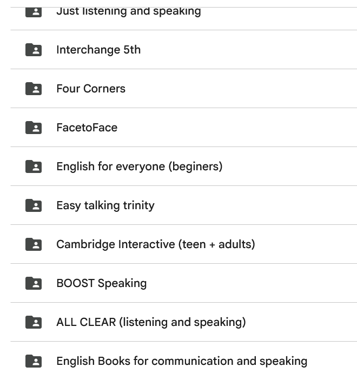
Task: Click the Cambridge Interactive folder icon
Action: coord(34,244)
